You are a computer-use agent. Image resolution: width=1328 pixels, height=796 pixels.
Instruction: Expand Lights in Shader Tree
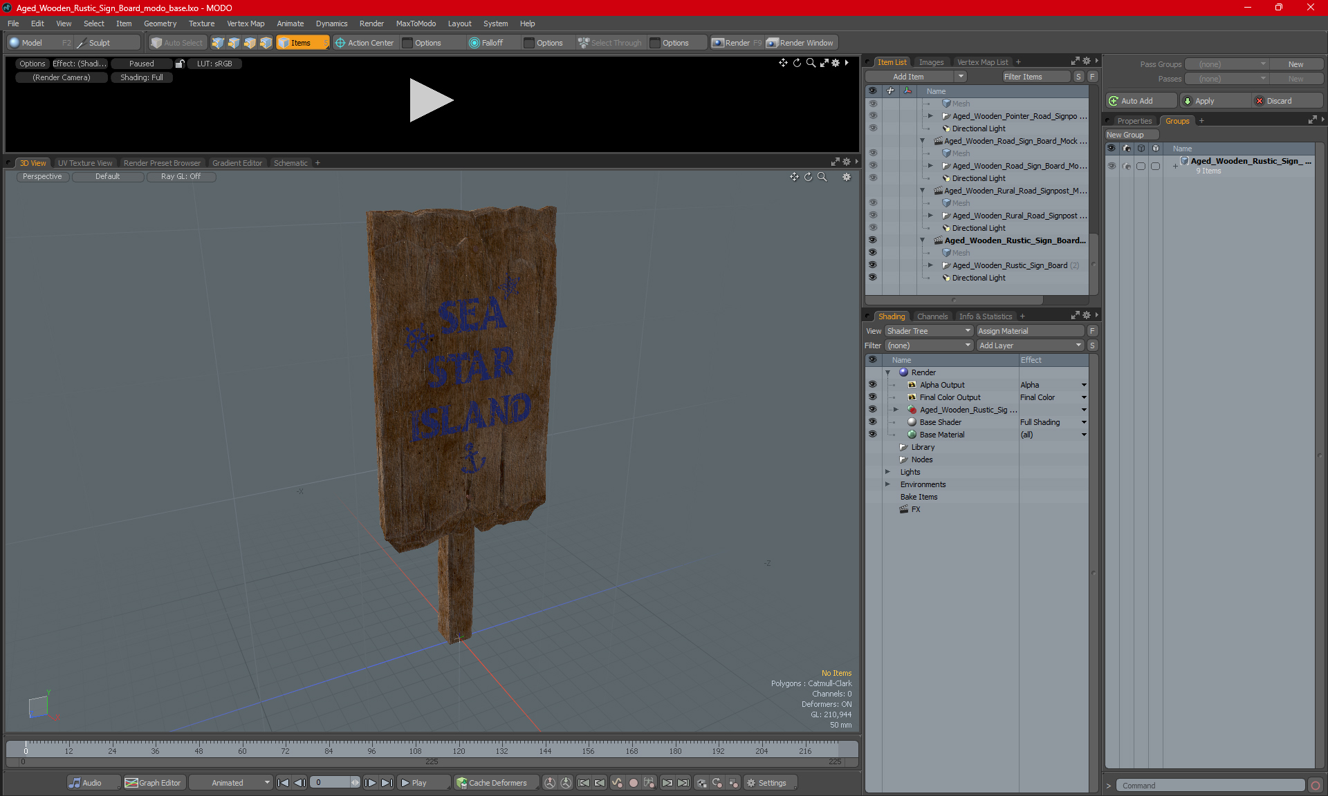click(x=887, y=472)
